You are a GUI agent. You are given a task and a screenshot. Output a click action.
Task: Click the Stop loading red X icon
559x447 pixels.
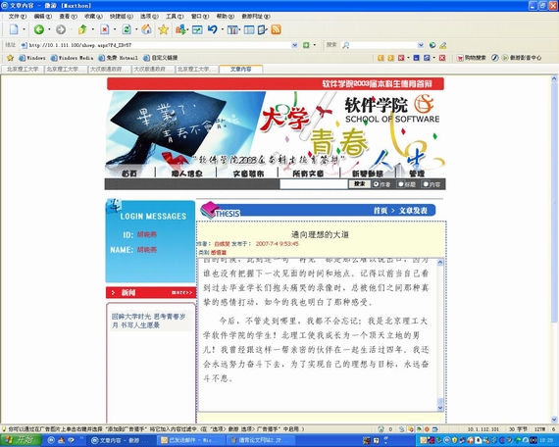[x=104, y=29]
